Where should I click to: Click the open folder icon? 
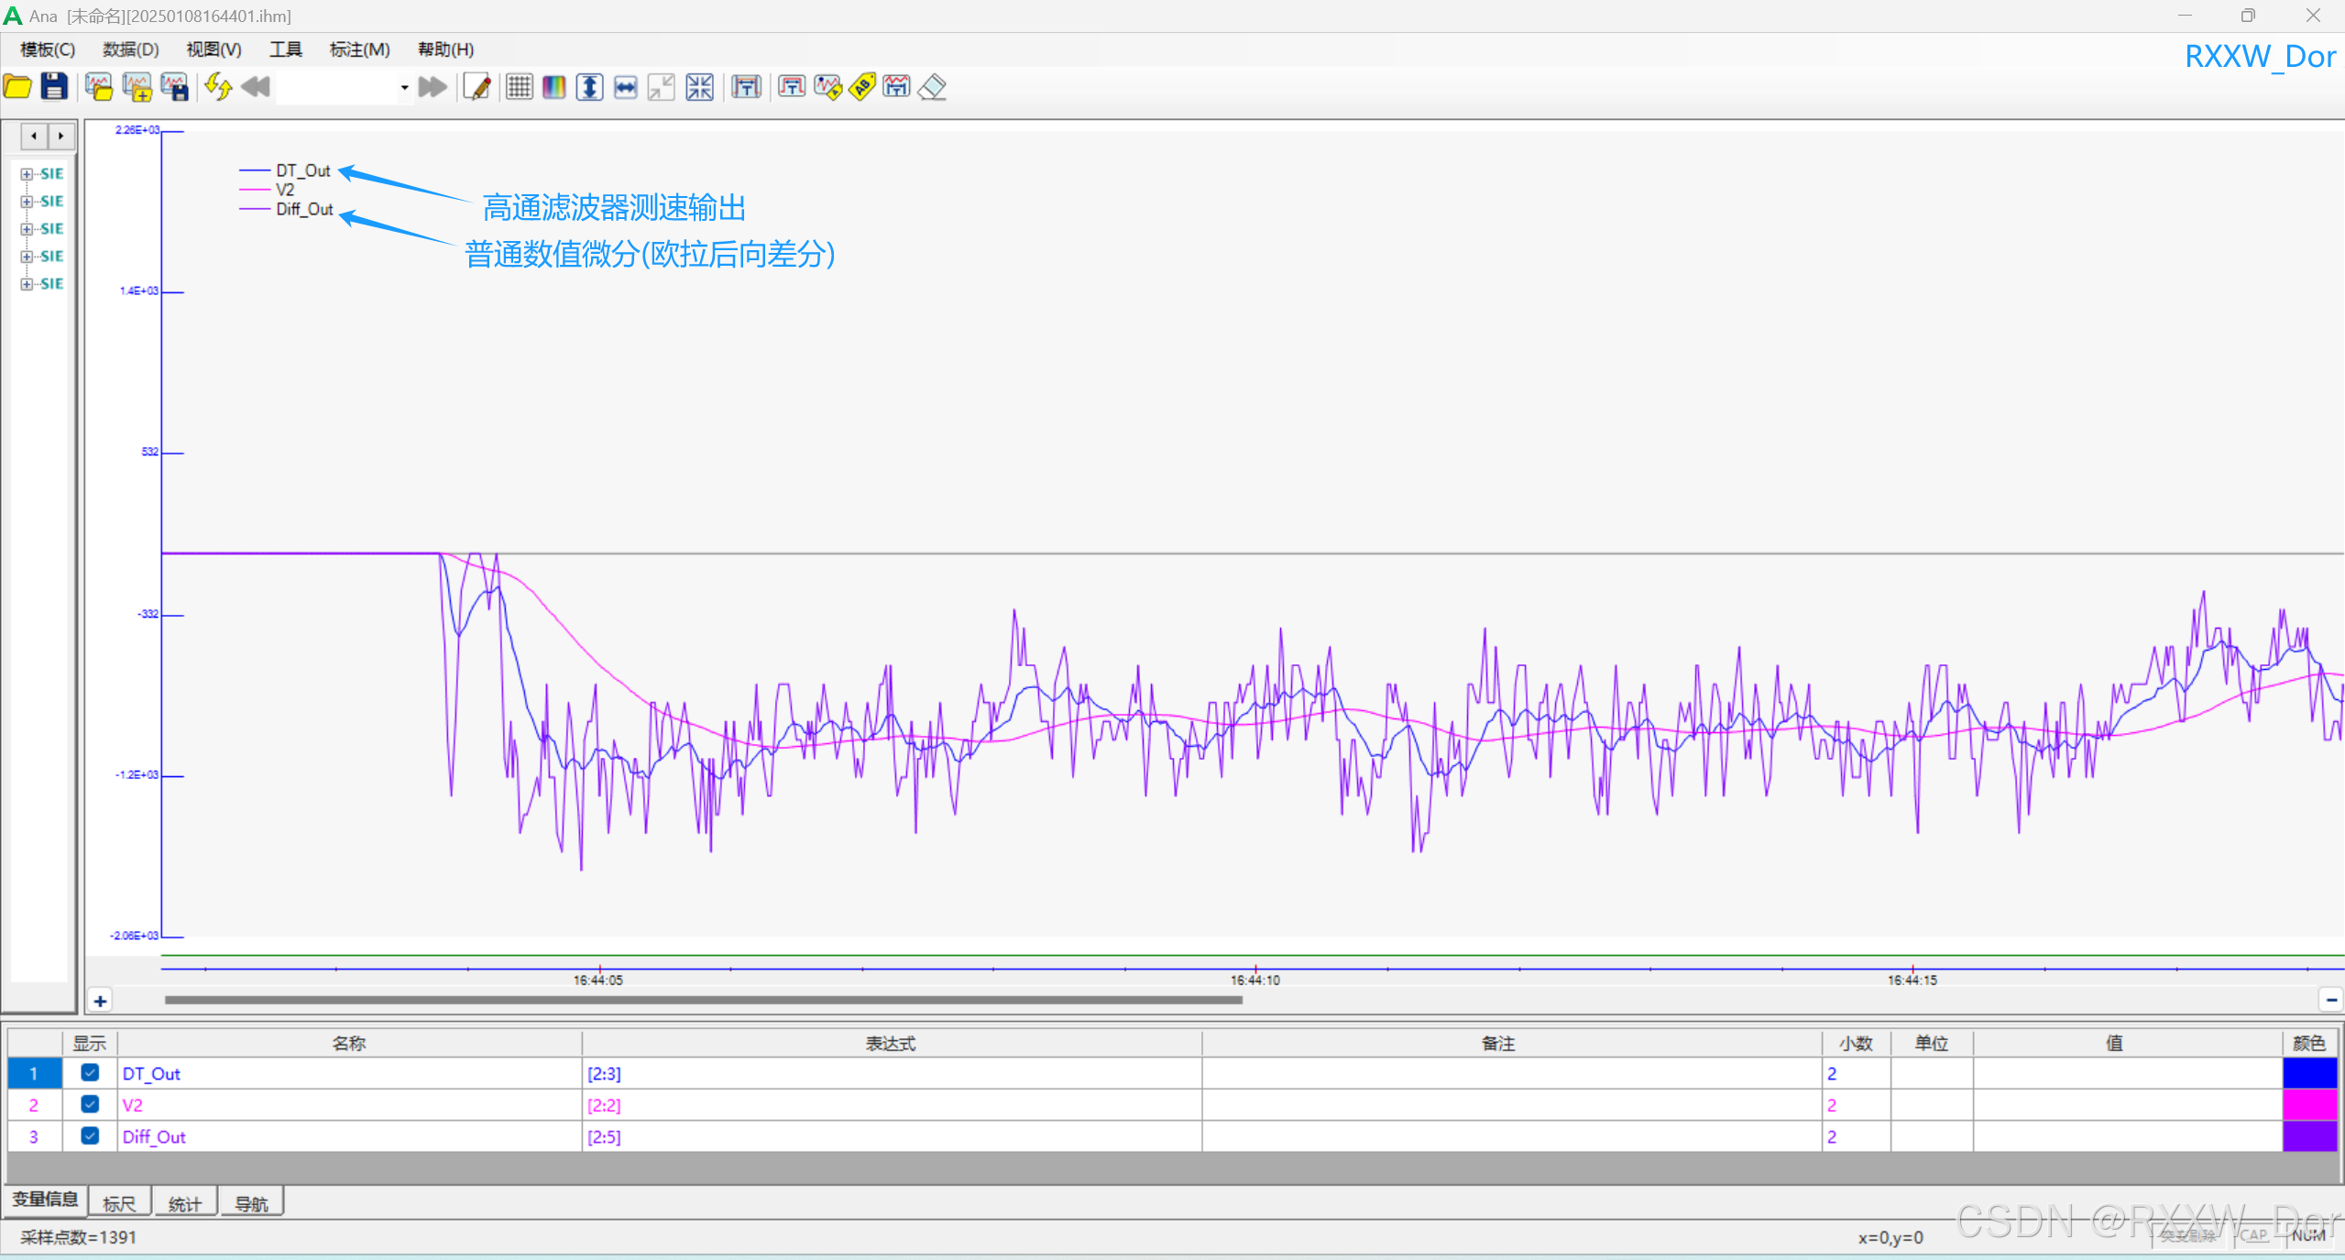point(17,87)
